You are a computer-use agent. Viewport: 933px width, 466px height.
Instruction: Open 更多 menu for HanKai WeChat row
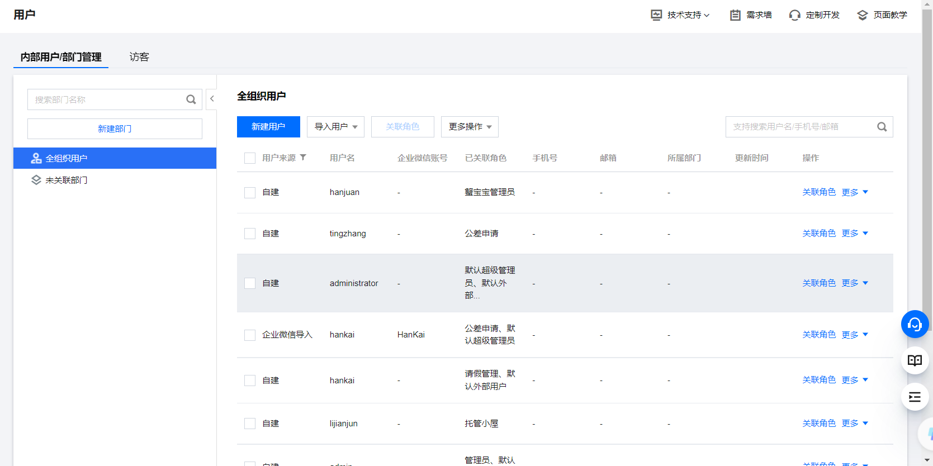(x=855, y=335)
